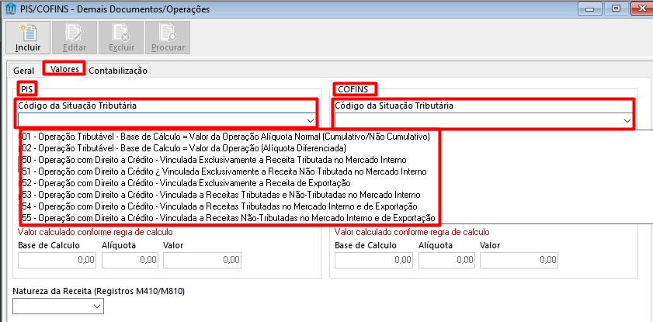The image size is (653, 322).
Task: Switch to the Geral tab
Action: pos(24,71)
